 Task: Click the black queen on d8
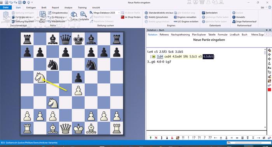(x=65, y=39)
